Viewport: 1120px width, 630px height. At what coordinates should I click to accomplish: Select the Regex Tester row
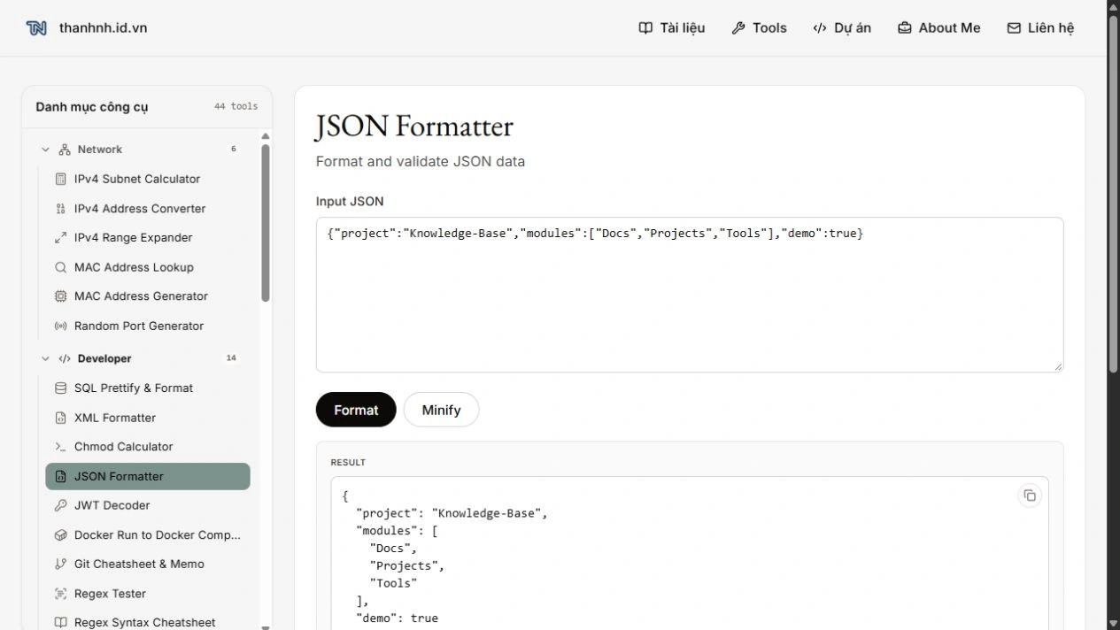pyautogui.click(x=148, y=594)
